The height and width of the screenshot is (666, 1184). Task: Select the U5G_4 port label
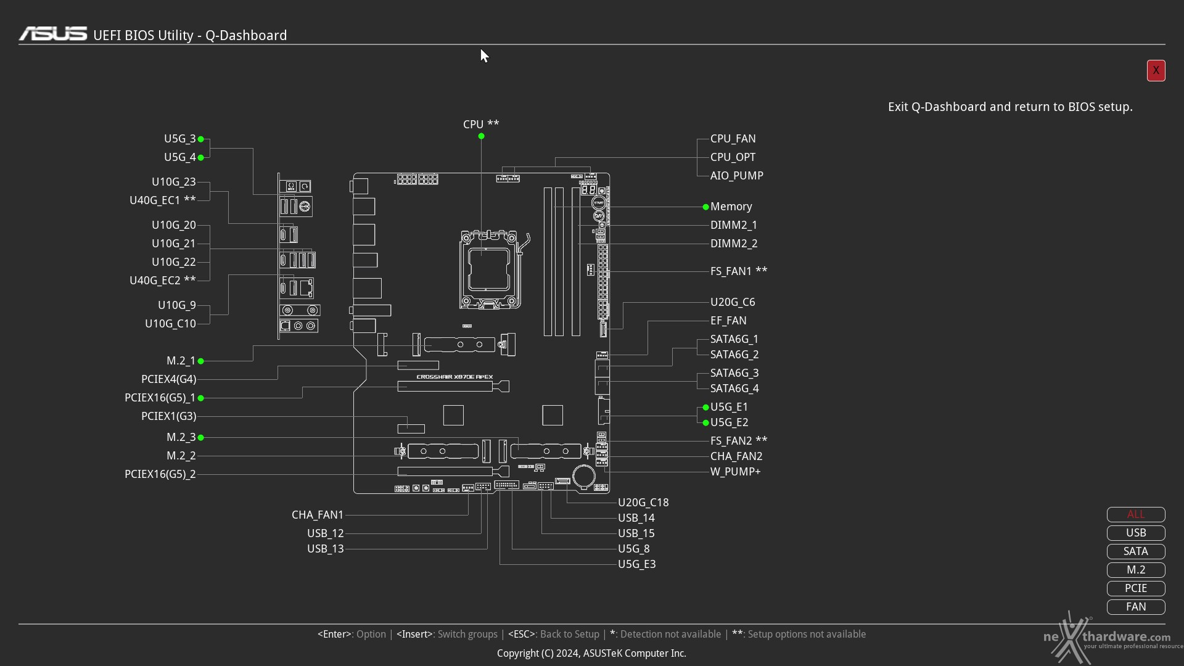click(179, 157)
